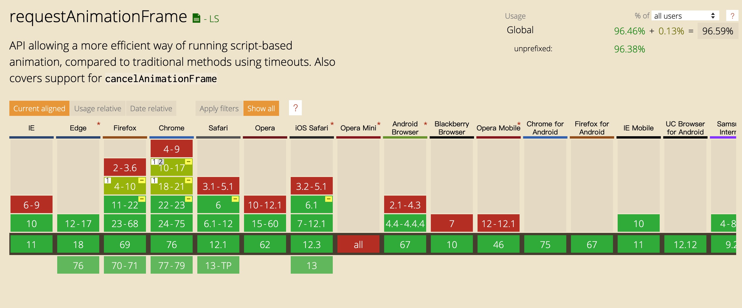Click the prefix flag on Safari 6
The image size is (742, 308).
point(235,199)
